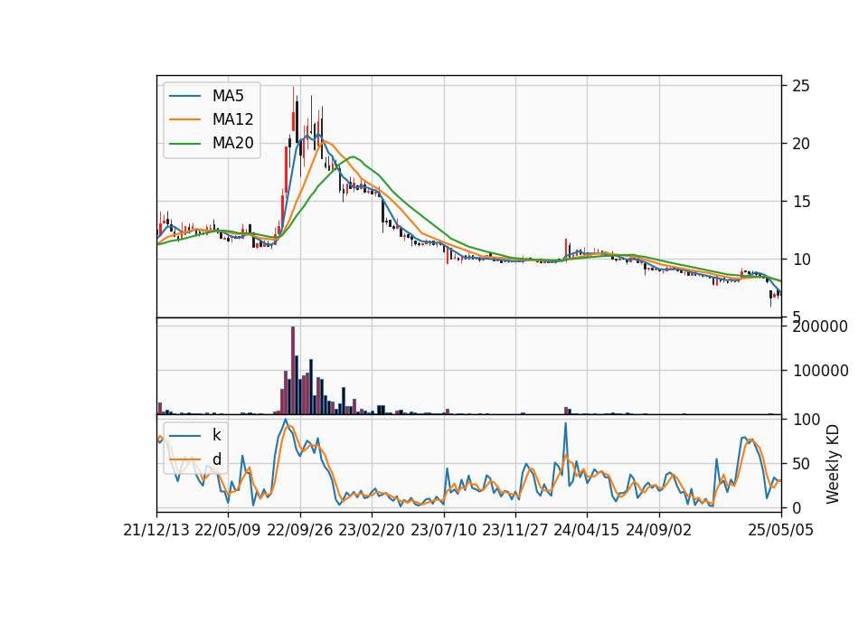Click the price axis value 10
This screenshot has height=624, width=868.
tap(801, 260)
